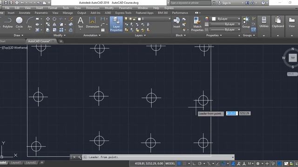Click the Copy tool in Modify panel
Viewport: 298px width, 167px height.
coord(48,24)
